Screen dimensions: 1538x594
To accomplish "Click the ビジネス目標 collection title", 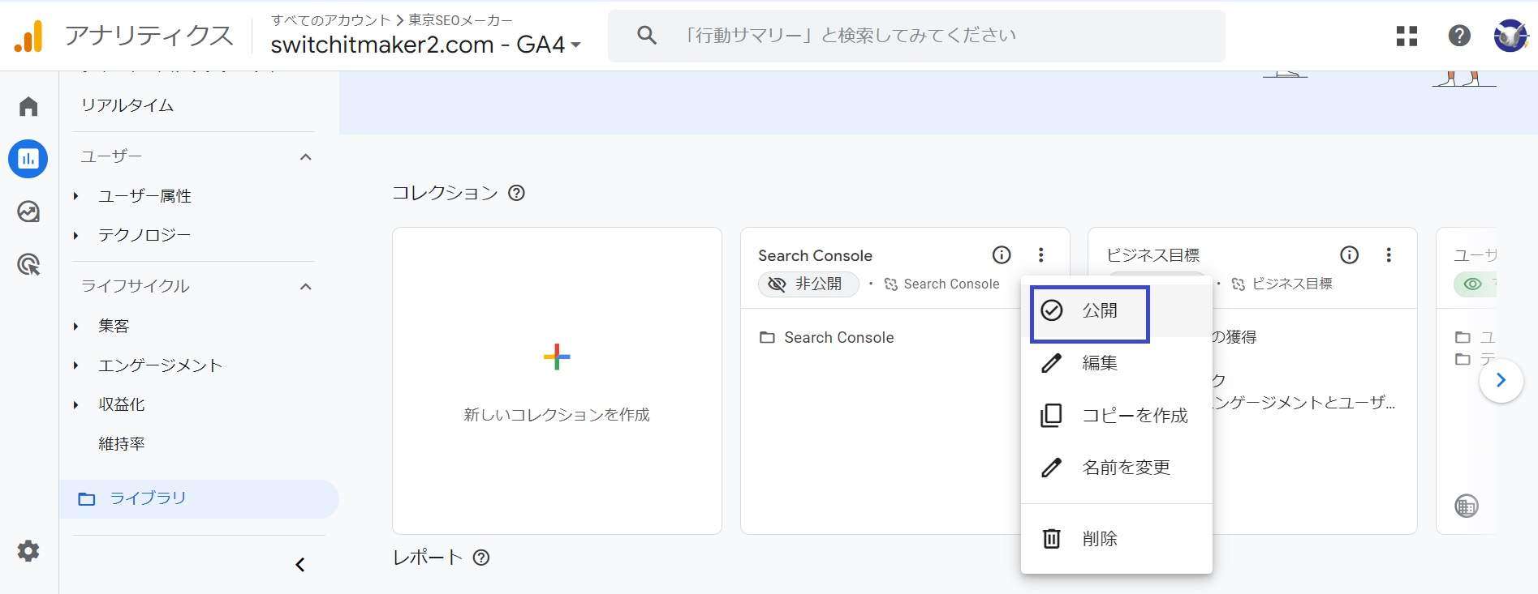I will tap(1152, 256).
